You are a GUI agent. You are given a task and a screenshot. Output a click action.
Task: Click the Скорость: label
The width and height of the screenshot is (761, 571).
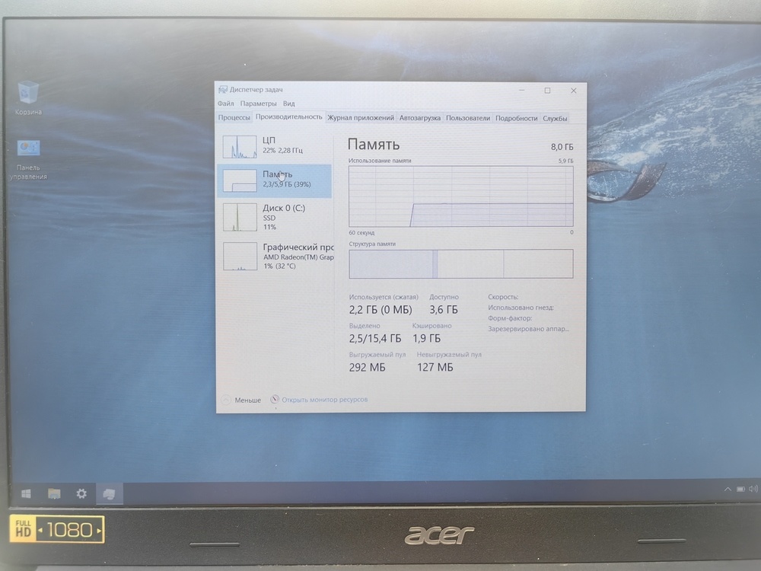(x=503, y=297)
